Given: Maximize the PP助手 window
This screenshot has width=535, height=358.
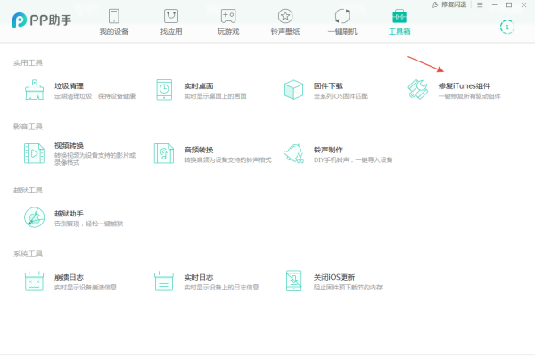Looking at the screenshot, I should point(509,4).
